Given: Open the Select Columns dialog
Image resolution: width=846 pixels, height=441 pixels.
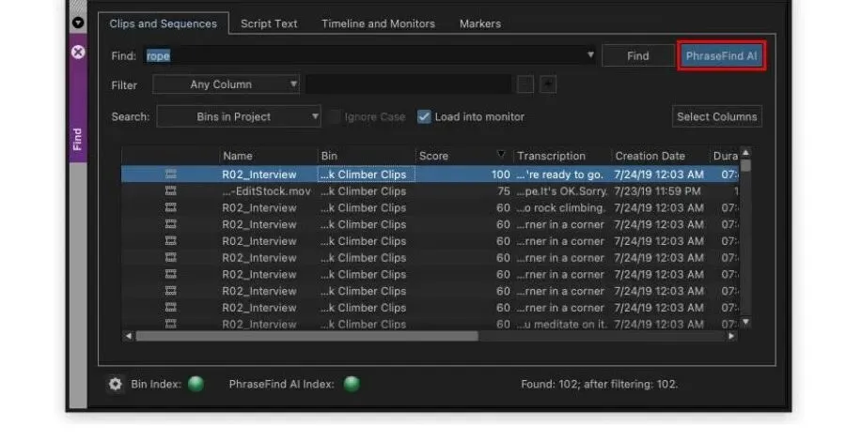Looking at the screenshot, I should click(x=717, y=116).
